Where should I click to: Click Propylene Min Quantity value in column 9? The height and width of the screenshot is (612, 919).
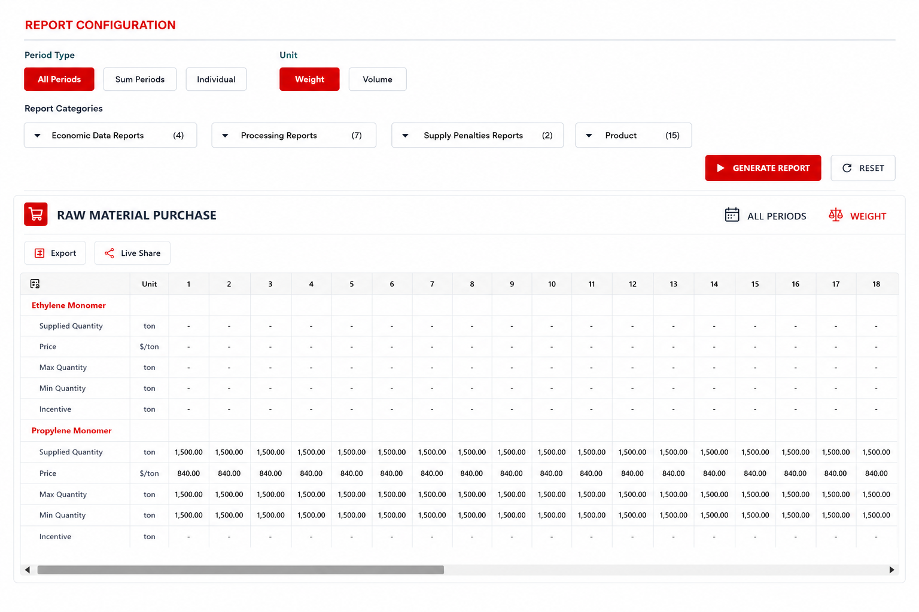pos(512,515)
